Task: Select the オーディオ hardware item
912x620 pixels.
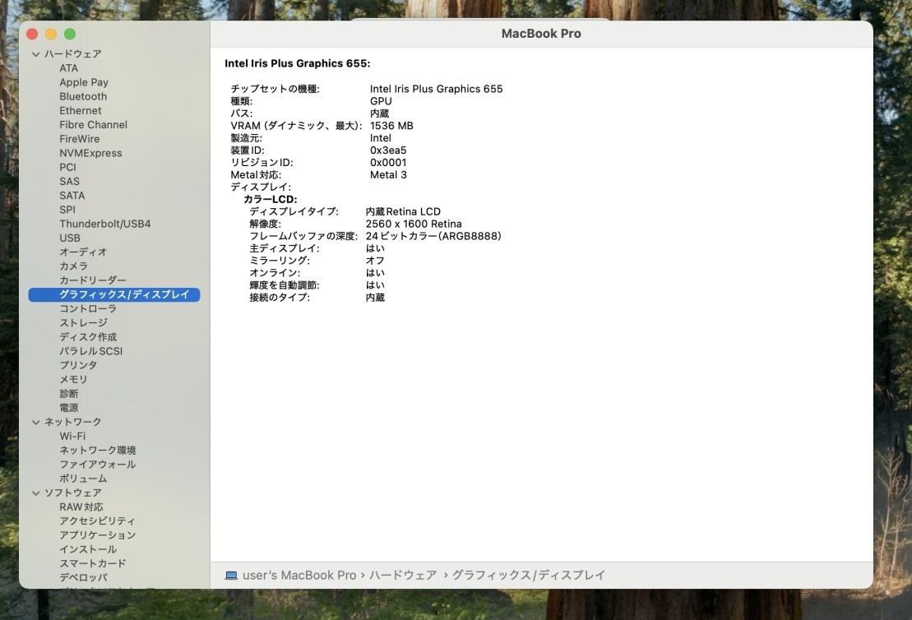Action: coord(83,252)
